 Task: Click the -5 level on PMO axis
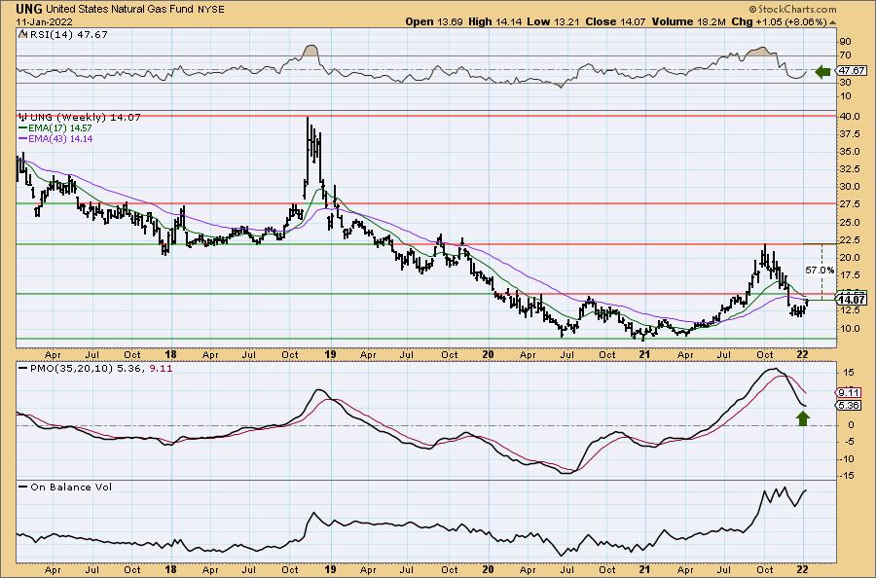coord(848,442)
